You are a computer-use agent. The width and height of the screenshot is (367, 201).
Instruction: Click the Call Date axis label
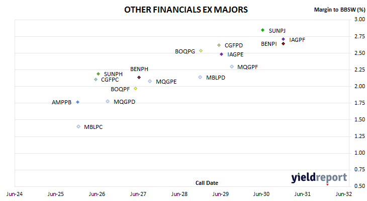pyautogui.click(x=207, y=183)
